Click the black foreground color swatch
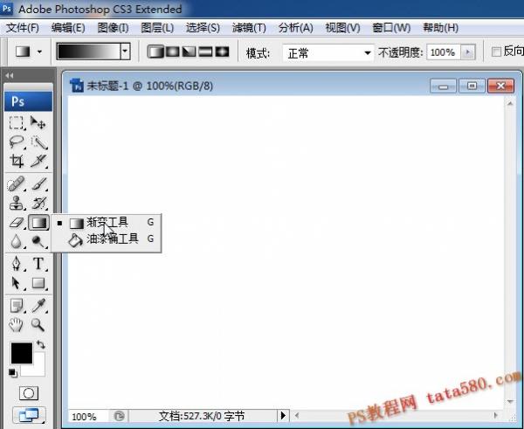This screenshot has height=429, width=524. (22, 353)
